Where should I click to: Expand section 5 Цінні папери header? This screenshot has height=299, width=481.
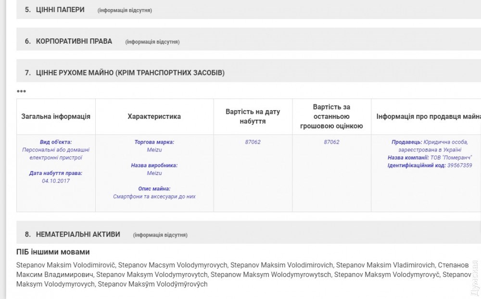coord(60,10)
